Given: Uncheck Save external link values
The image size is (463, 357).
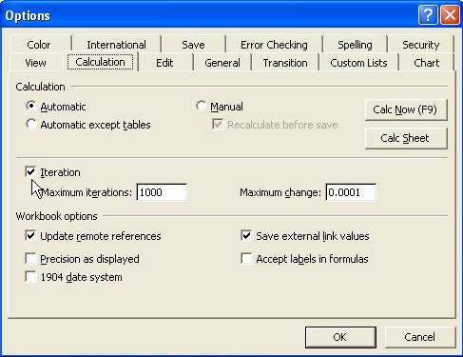Looking at the screenshot, I should [246, 236].
